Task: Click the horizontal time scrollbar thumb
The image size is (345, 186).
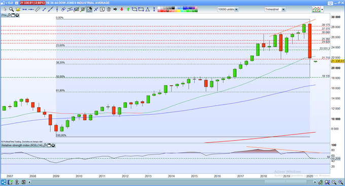Action: tap(286, 182)
